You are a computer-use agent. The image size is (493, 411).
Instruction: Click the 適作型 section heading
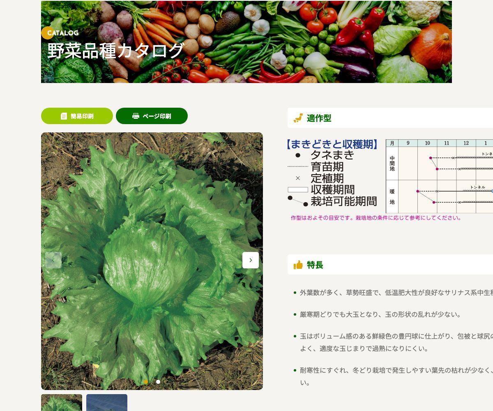(319, 118)
